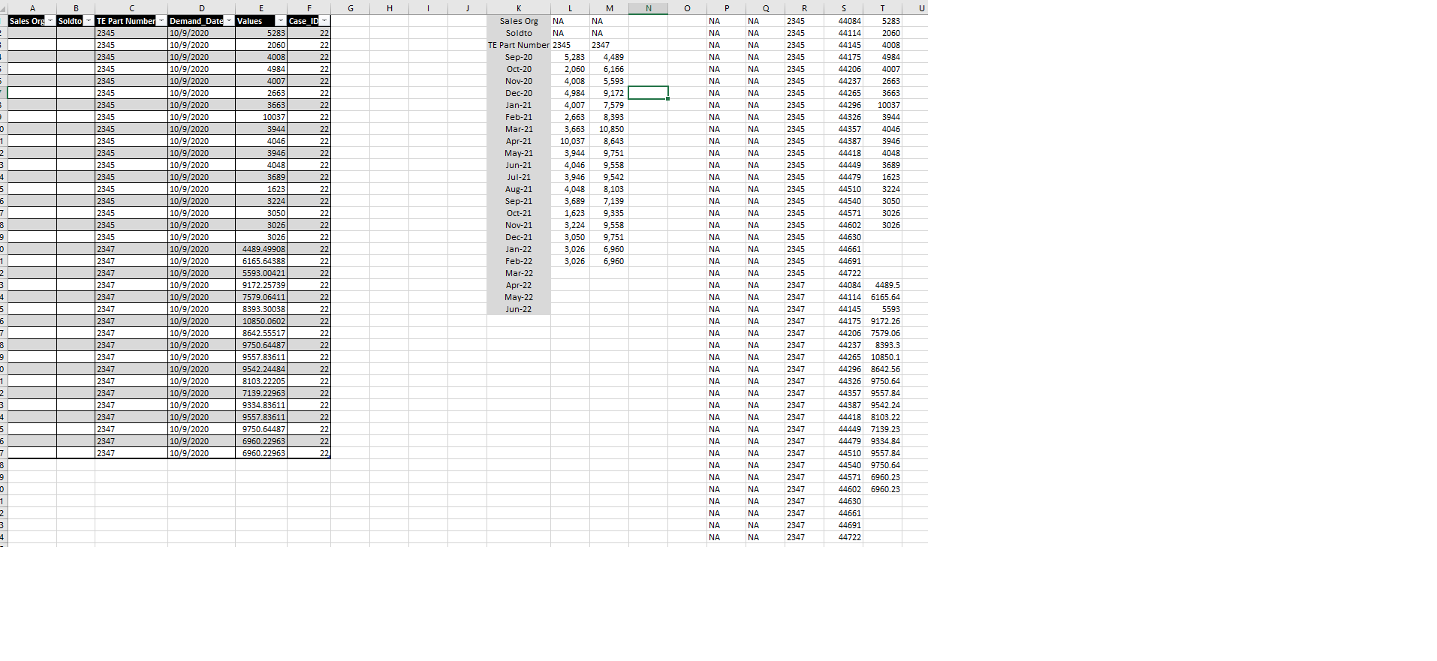Viewport: 1437px width, 661px height.
Task: Click the 'Soldto' label in column K
Action: [519, 33]
